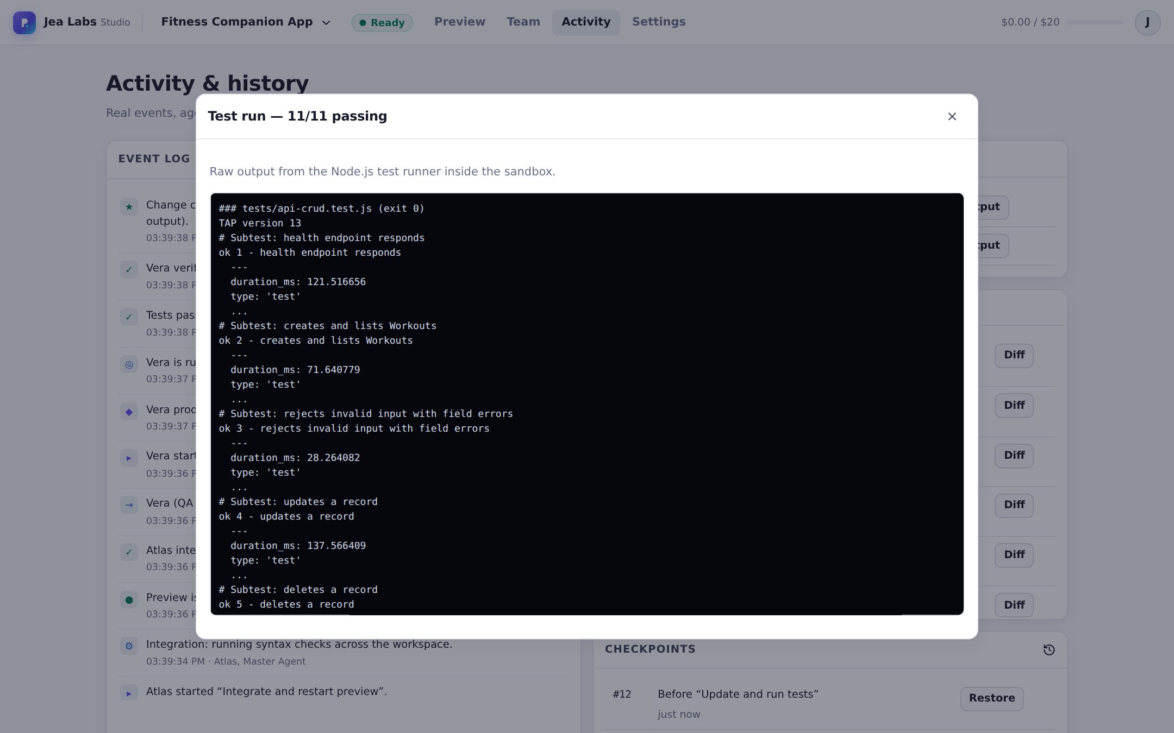The image size is (1174, 733).
Task: Click the checkmark icon beside Atlas integration event
Action: point(129,553)
